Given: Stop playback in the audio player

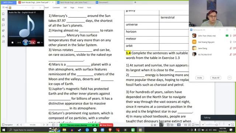Looking at the screenshot, I should [13, 43].
